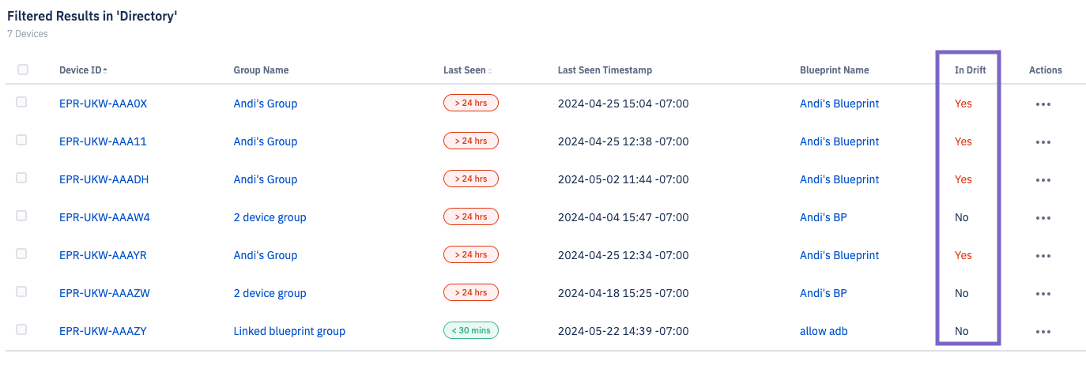The width and height of the screenshot is (1086, 365).
Task: Open the allow adb blueprint
Action: pos(824,331)
